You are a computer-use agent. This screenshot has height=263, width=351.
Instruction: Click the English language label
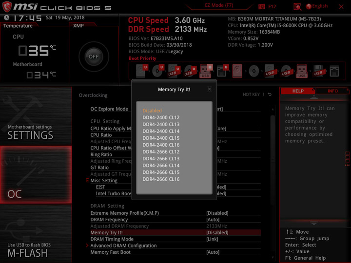pos(320,6)
